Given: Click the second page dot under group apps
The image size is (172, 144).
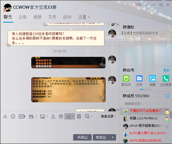Looking at the screenshot, I should (146, 90).
